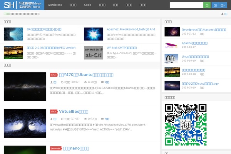Click the colorful QR code image
The width and height of the screenshot is (231, 154).
tap(186, 125)
